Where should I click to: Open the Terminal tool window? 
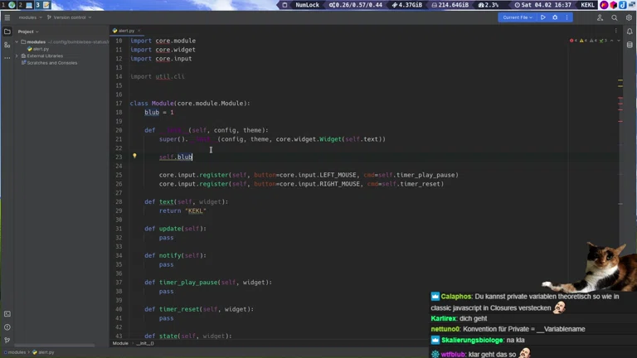tap(7, 314)
